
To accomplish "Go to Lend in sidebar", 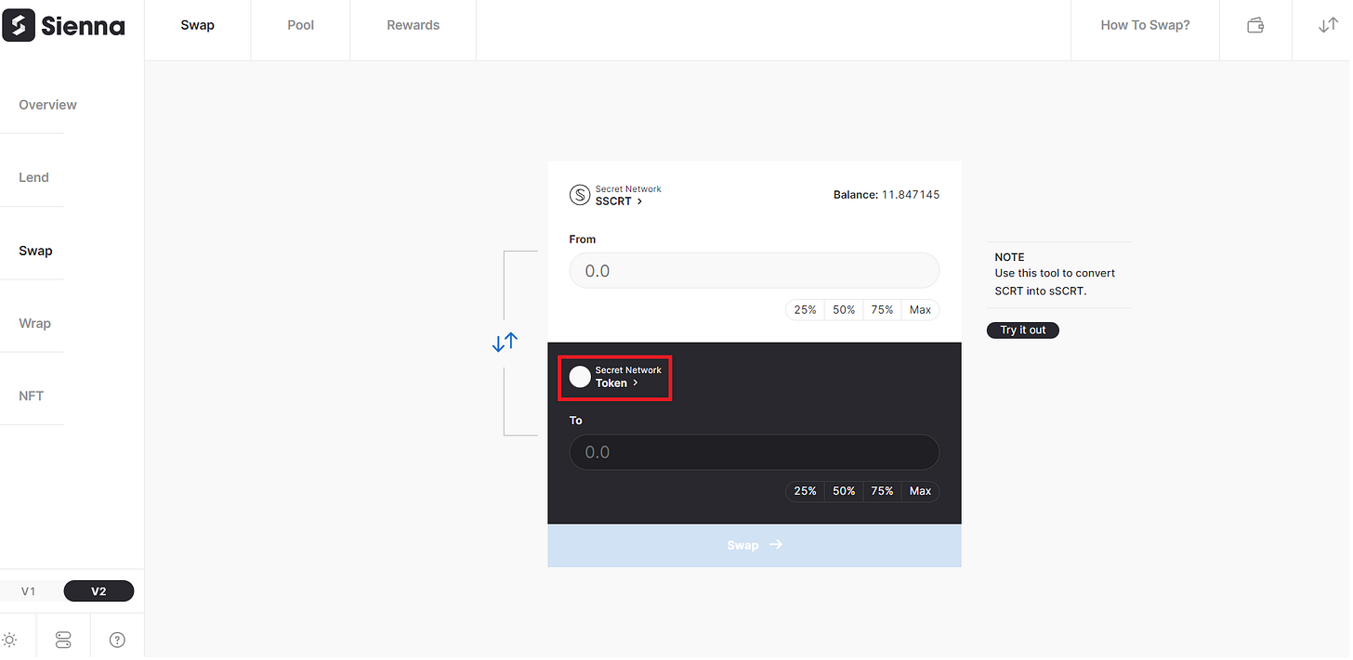I will (x=33, y=177).
